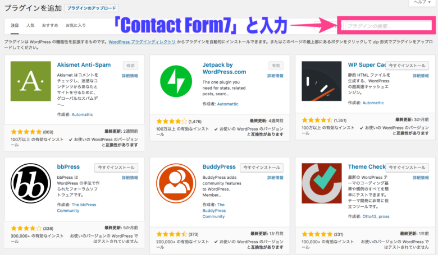This screenshot has width=438, height=255.
Task: Focus the プラグインの検索 search field
Action: pyautogui.click(x=388, y=26)
